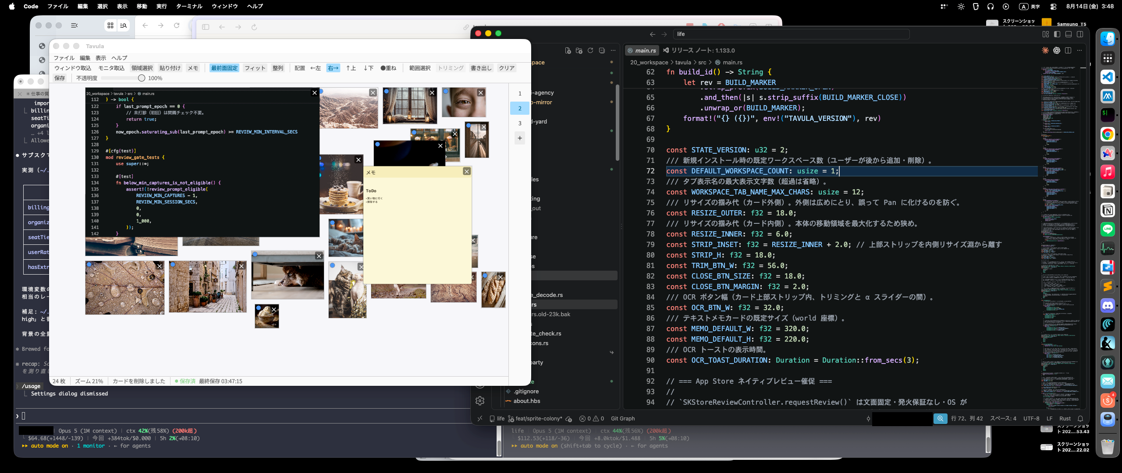
Task: Open Google Chrome from the Dock
Action: pyautogui.click(x=1108, y=134)
